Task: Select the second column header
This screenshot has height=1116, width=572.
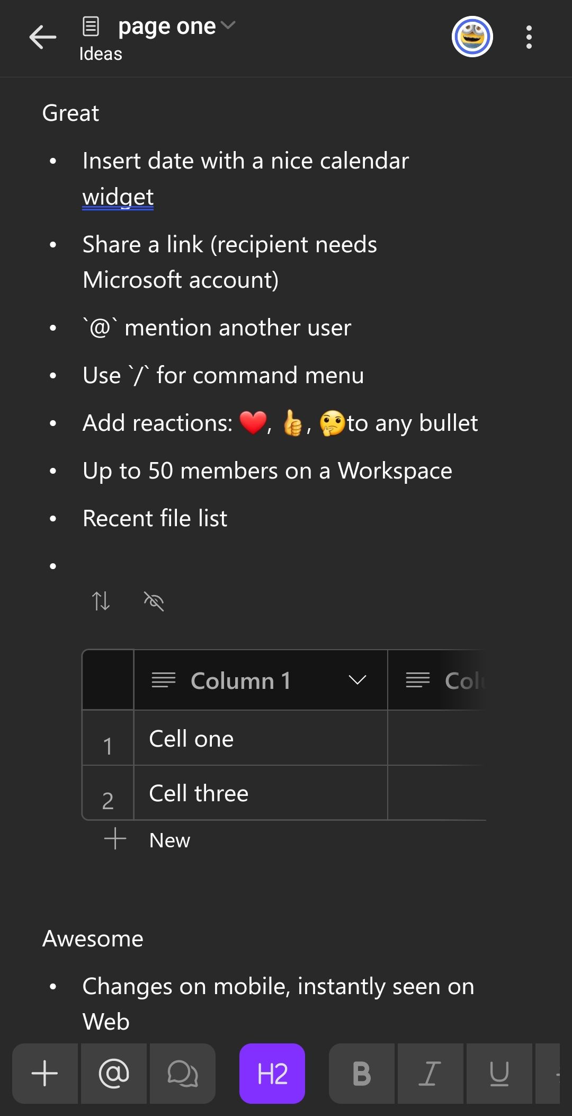Action: click(437, 680)
